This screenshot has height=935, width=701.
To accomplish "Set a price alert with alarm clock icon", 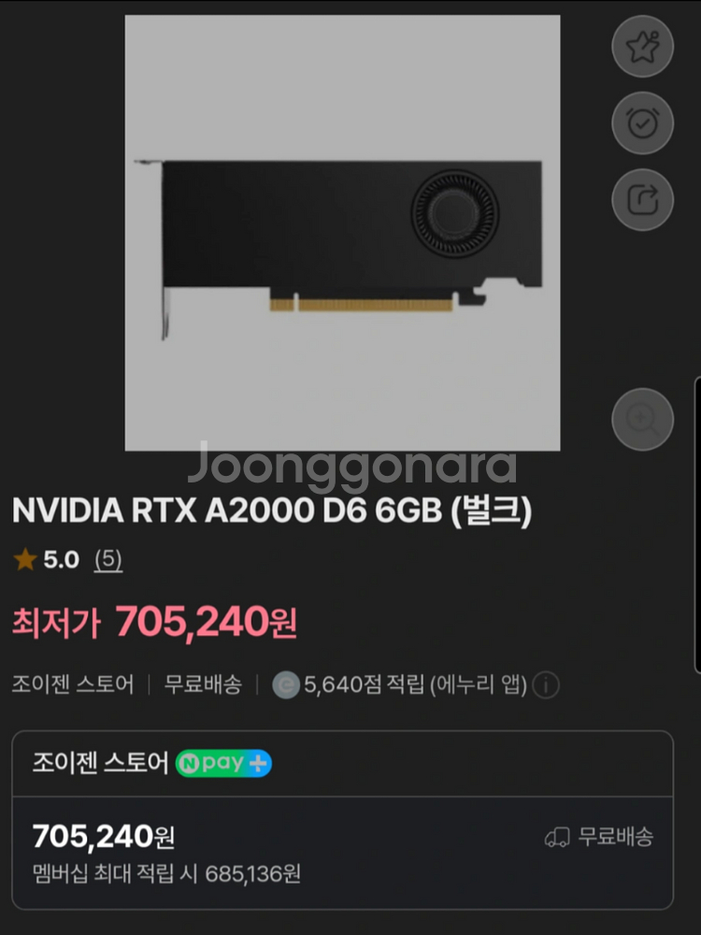I will click(x=643, y=123).
